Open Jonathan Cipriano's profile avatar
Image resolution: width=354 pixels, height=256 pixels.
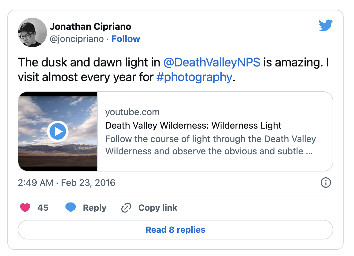pyautogui.click(x=32, y=32)
